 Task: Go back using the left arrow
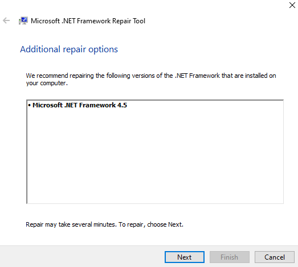(x=6, y=20)
